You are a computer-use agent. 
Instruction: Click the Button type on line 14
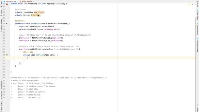pos(27,15)
